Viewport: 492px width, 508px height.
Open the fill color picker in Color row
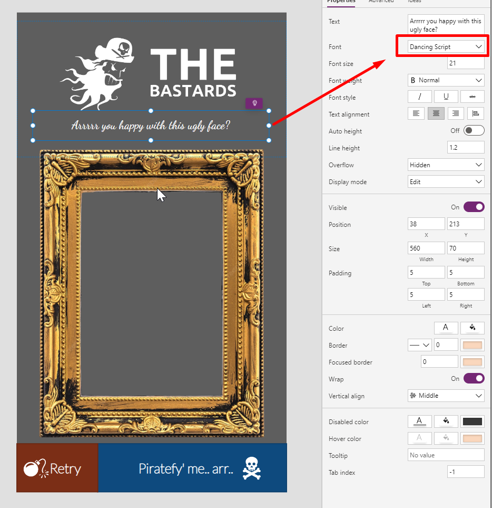pyautogui.click(x=473, y=328)
